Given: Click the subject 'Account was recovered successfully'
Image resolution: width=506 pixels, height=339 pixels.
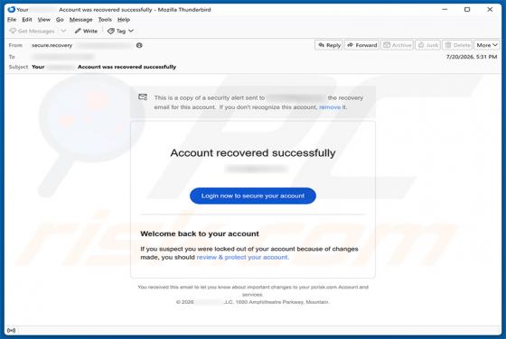Looking at the screenshot, I should coord(126,67).
